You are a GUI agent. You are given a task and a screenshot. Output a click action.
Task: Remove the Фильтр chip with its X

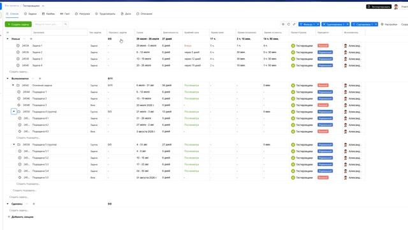[x=318, y=24]
